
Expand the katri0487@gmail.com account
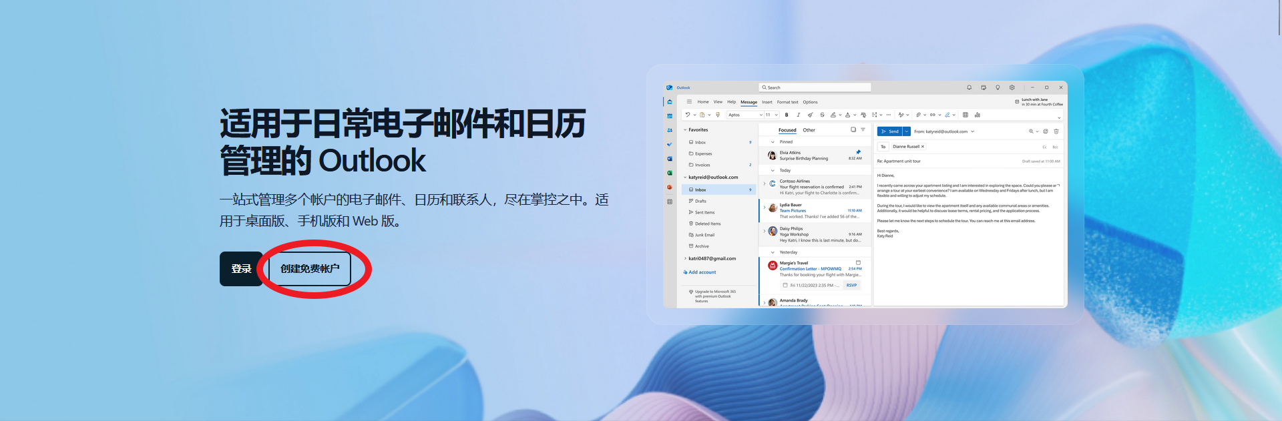point(685,259)
